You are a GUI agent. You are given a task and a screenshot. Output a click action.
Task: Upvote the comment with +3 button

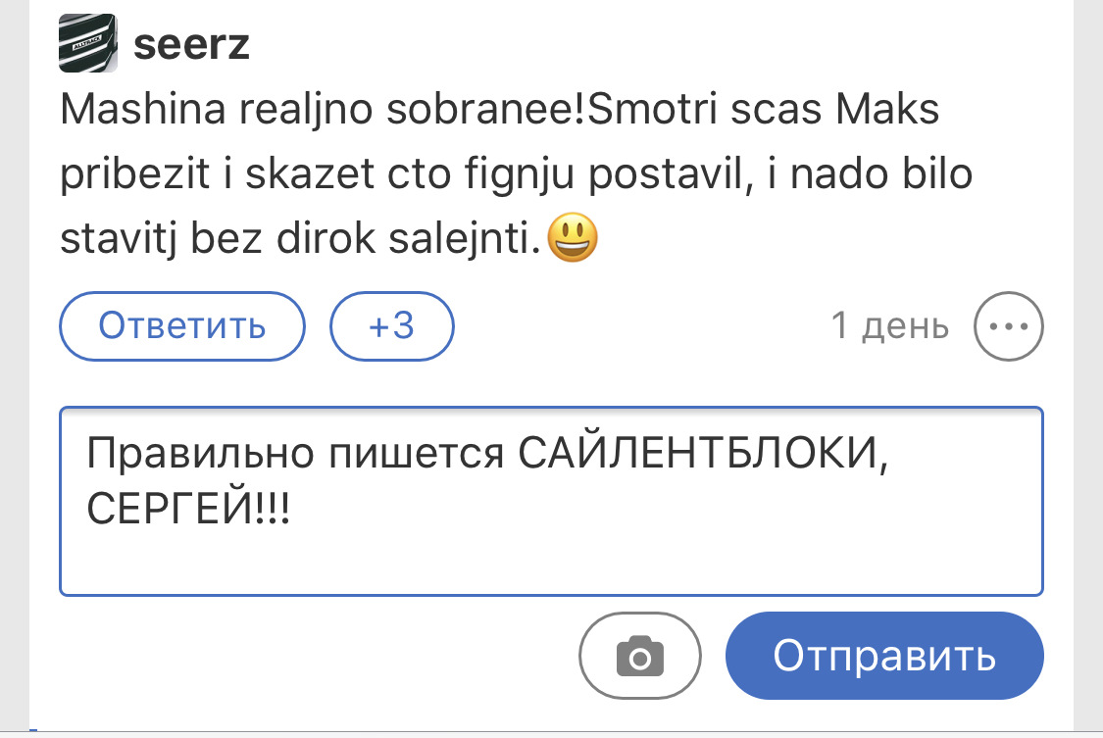(392, 326)
